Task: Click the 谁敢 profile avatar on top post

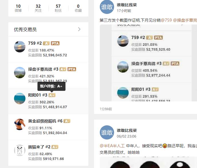Action: coord(107,7)
